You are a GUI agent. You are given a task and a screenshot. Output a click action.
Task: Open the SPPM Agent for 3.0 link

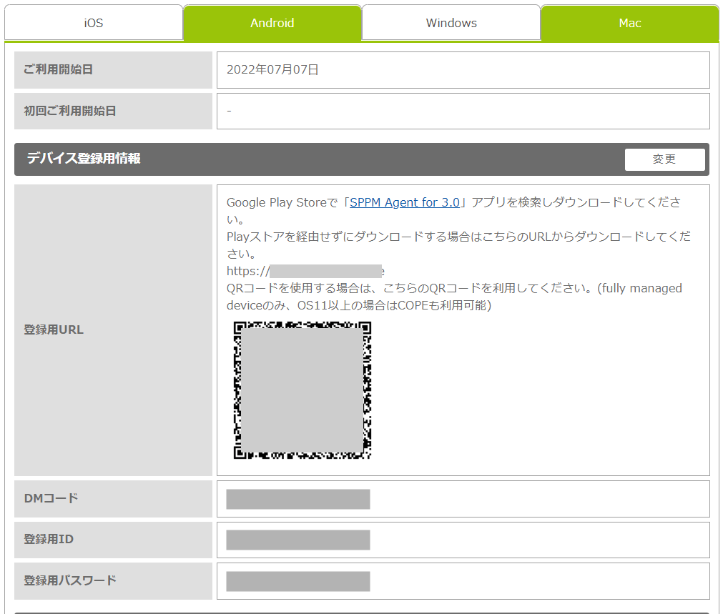(x=405, y=202)
